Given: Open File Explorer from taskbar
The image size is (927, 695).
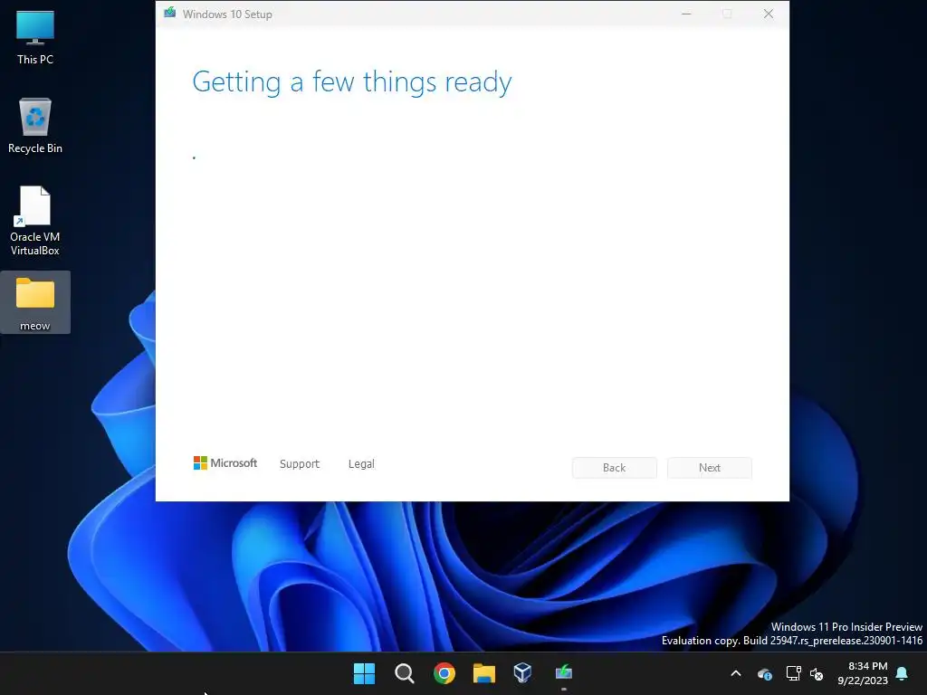Looking at the screenshot, I should [x=483, y=673].
